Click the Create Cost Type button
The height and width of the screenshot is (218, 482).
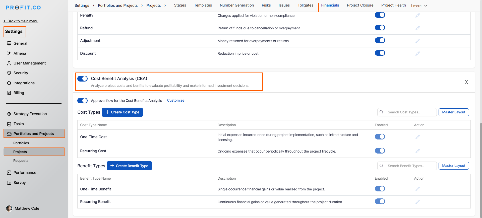[x=122, y=112]
